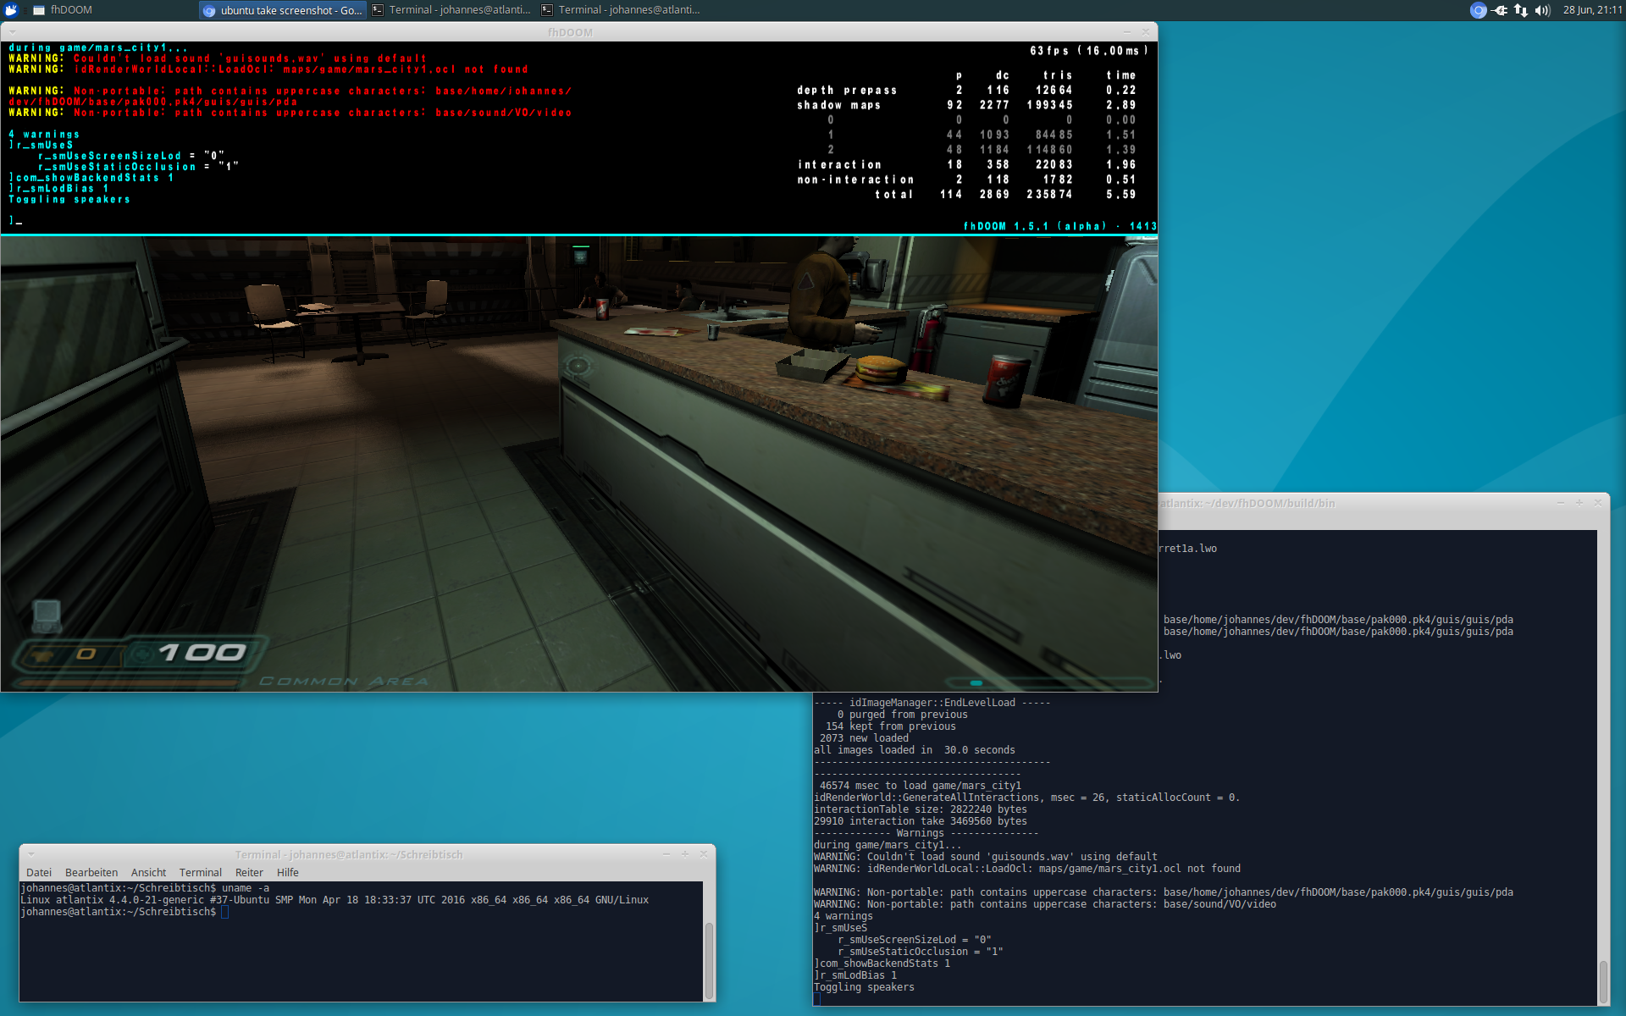Screen dimensions: 1626x1016
Task: Open the Hilfe menu
Action: click(x=288, y=872)
